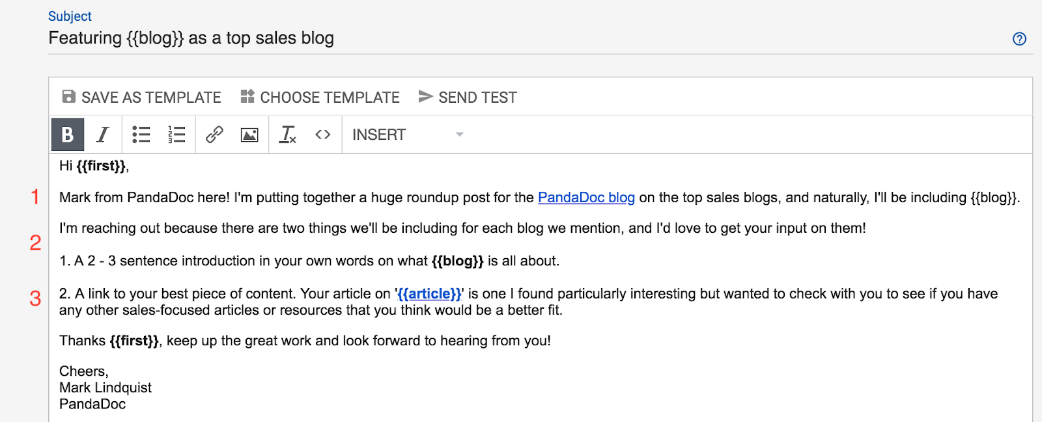Viewport: 1042px width, 422px height.
Task: Clear text formatting
Action: (287, 135)
